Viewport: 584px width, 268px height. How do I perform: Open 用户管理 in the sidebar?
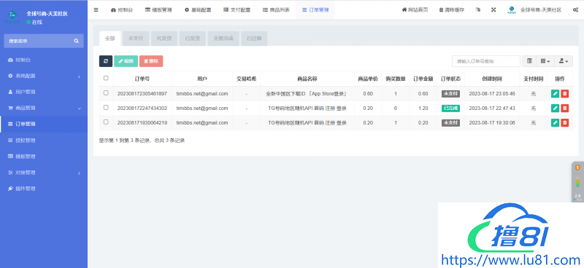click(44, 92)
